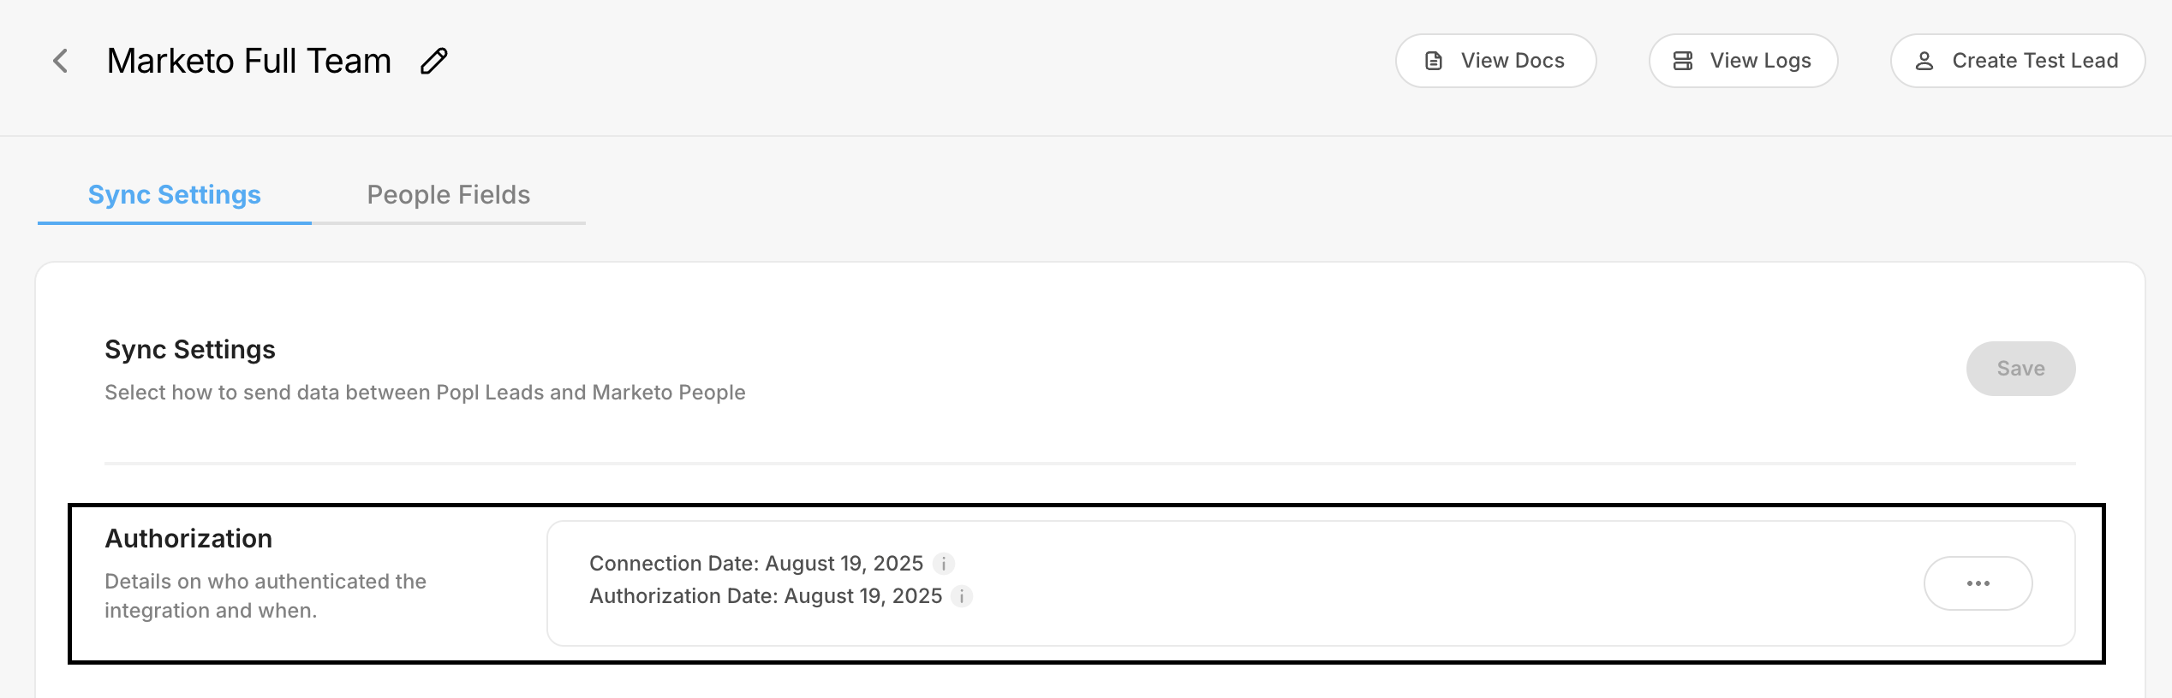2172x698 pixels.
Task: Open the View Logs label
Action: (1760, 61)
